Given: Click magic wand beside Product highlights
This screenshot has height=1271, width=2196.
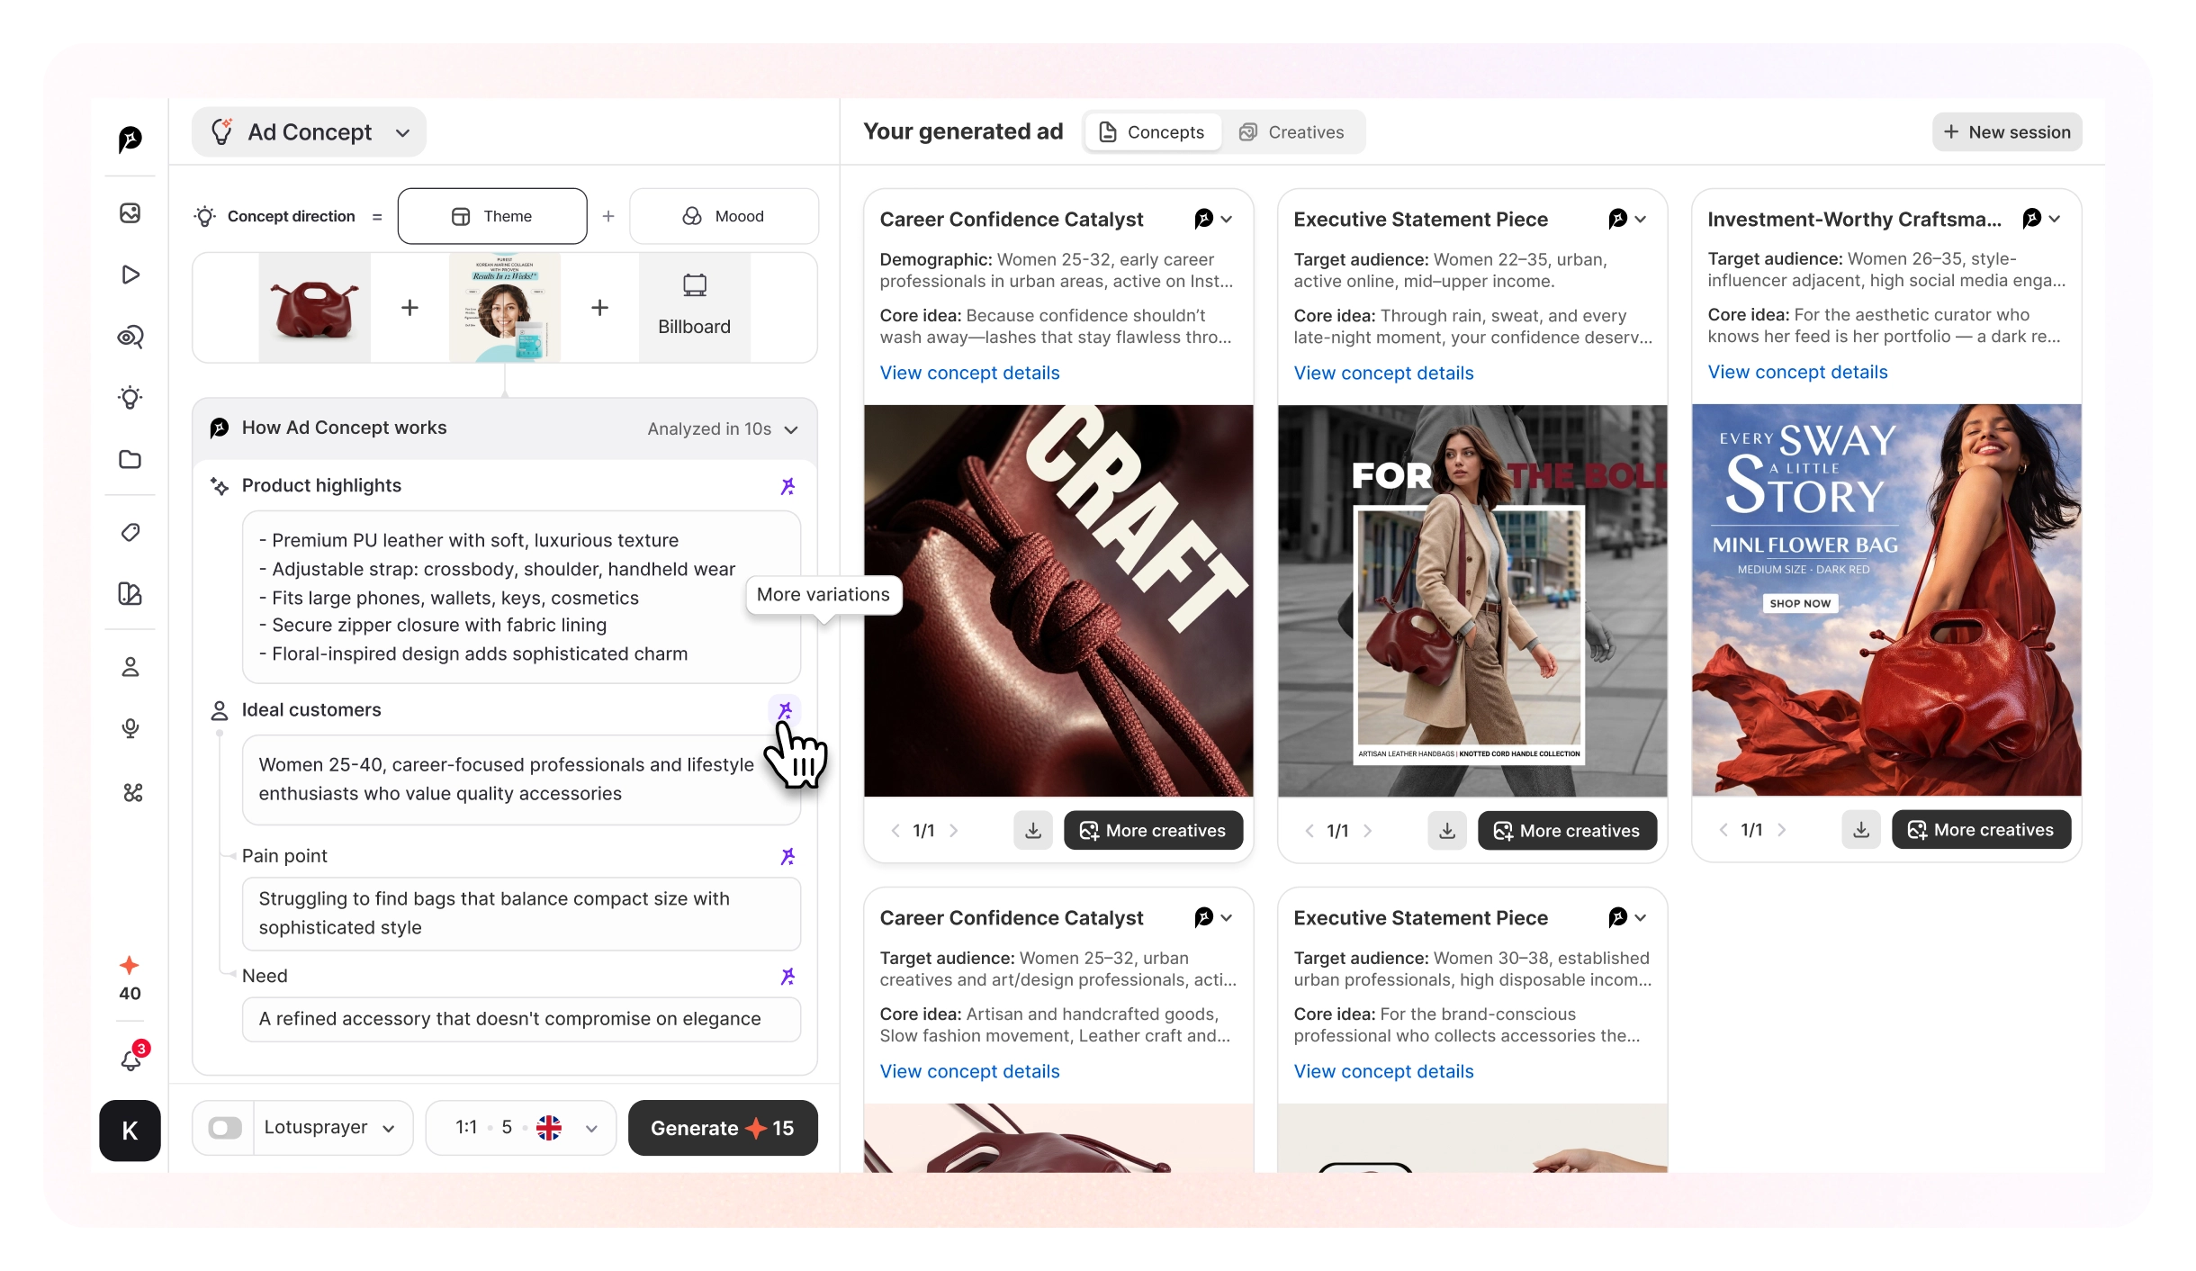Looking at the screenshot, I should coord(787,486).
